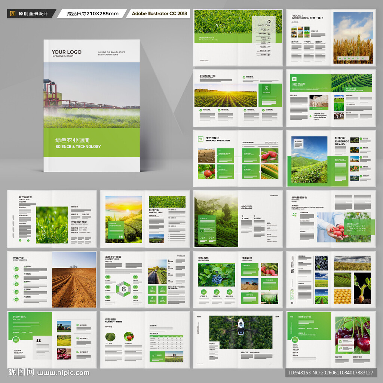Screen dimensions: 383x383
Task: Click the first circular icon under '农业产业'
Action: [x=16, y=269]
